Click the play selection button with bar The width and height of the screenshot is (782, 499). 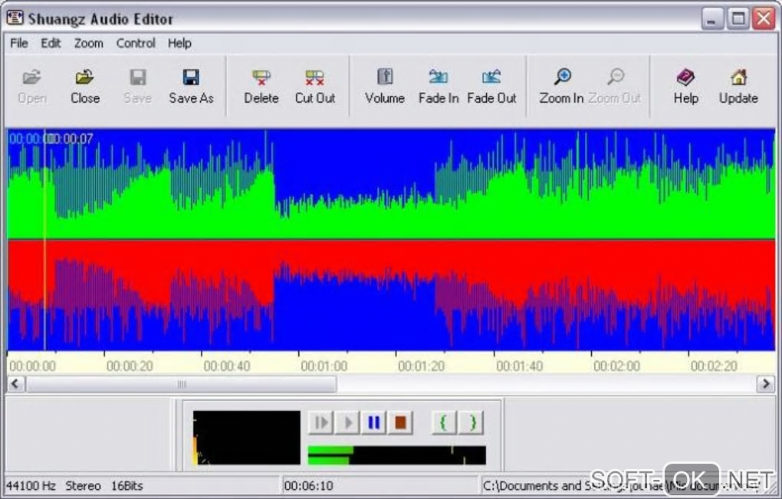click(x=320, y=422)
